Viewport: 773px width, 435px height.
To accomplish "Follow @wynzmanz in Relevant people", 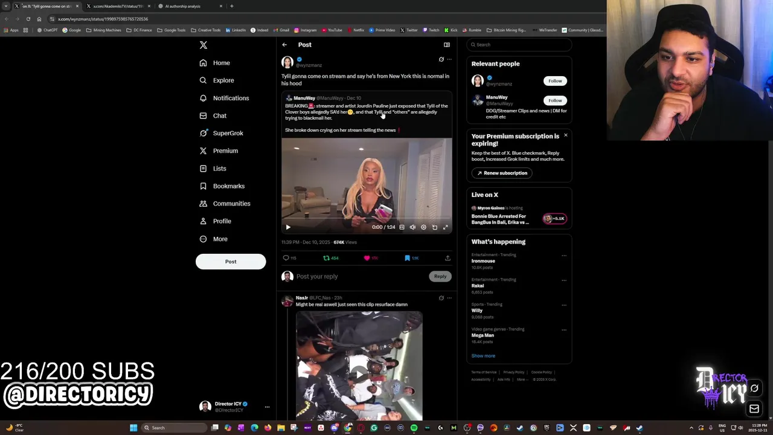I will tap(555, 81).
